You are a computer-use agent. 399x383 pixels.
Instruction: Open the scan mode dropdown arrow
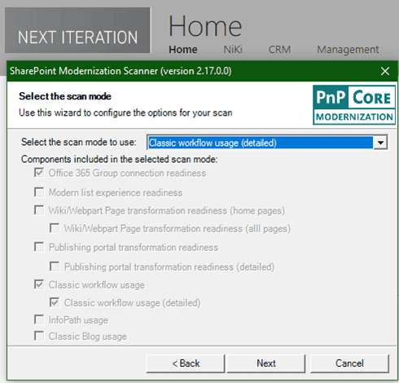point(380,143)
